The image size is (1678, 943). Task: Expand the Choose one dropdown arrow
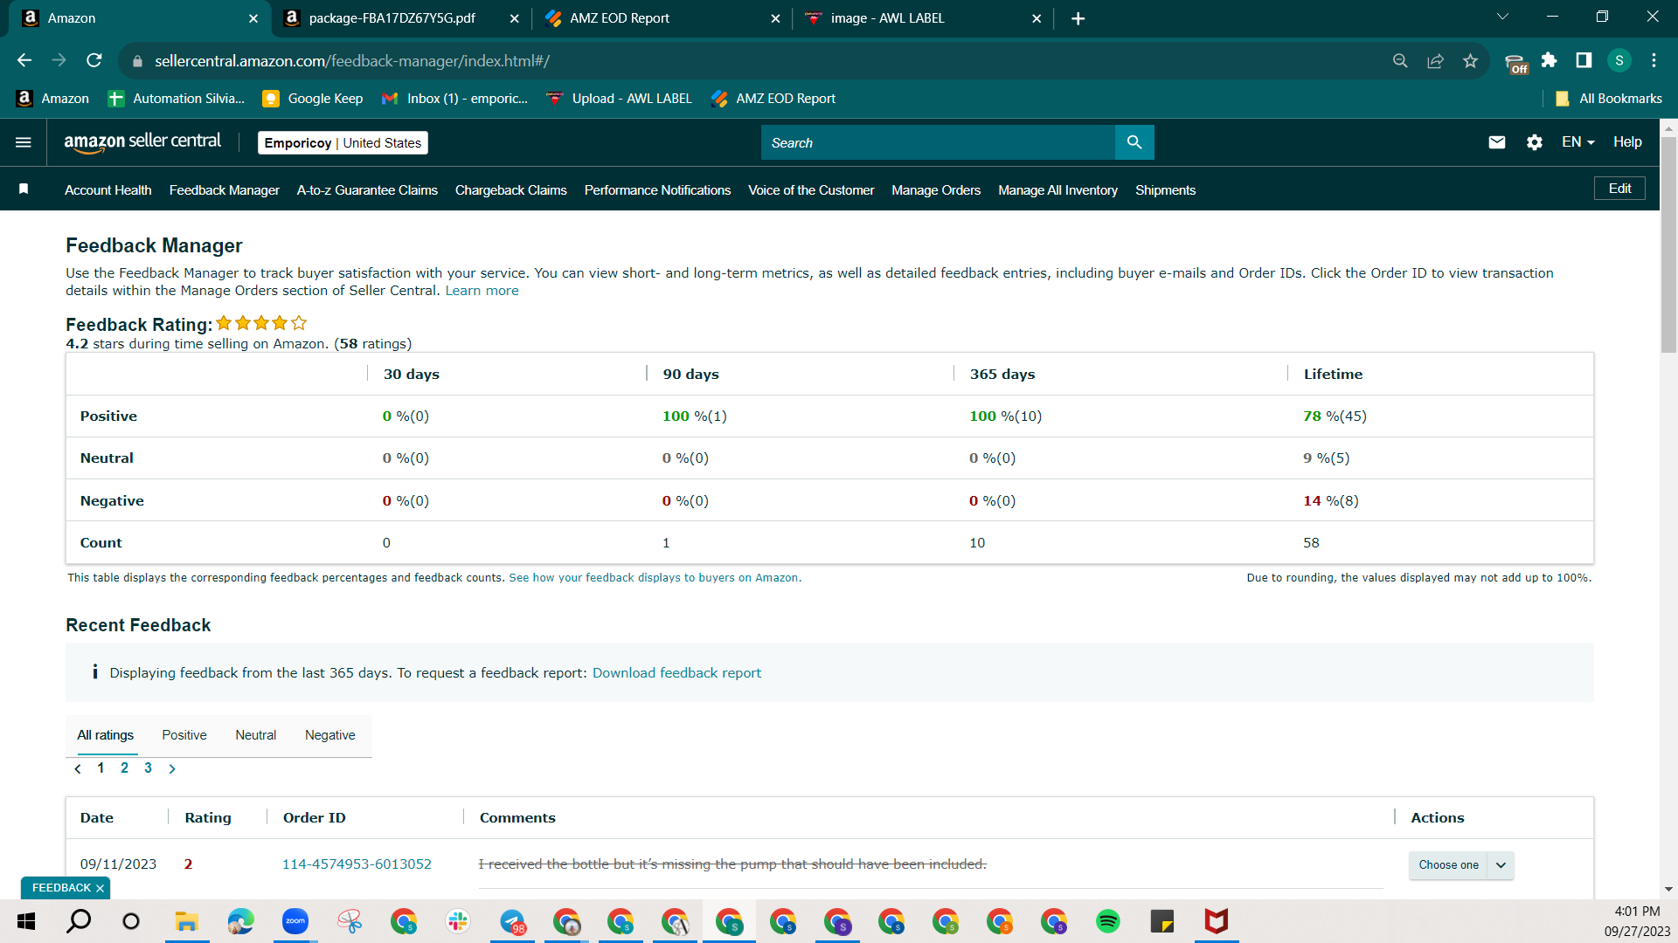1501,865
